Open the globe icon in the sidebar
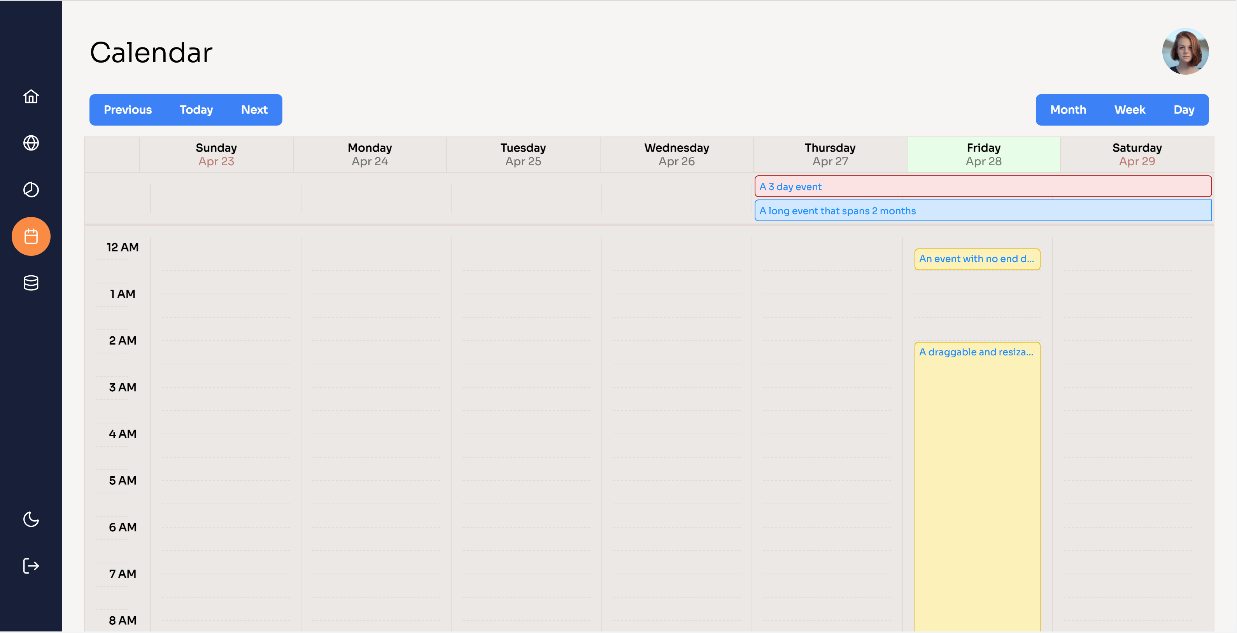Image resolution: width=1237 pixels, height=633 pixels. (x=31, y=143)
